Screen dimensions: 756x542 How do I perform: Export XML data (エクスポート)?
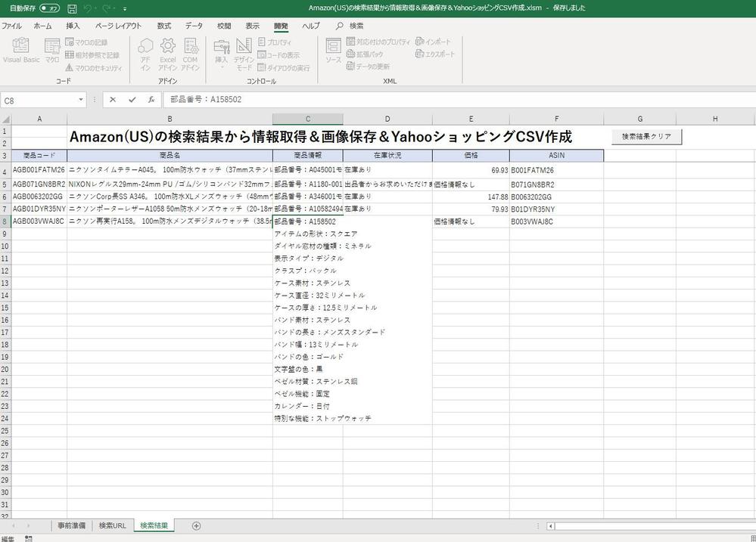435,54
